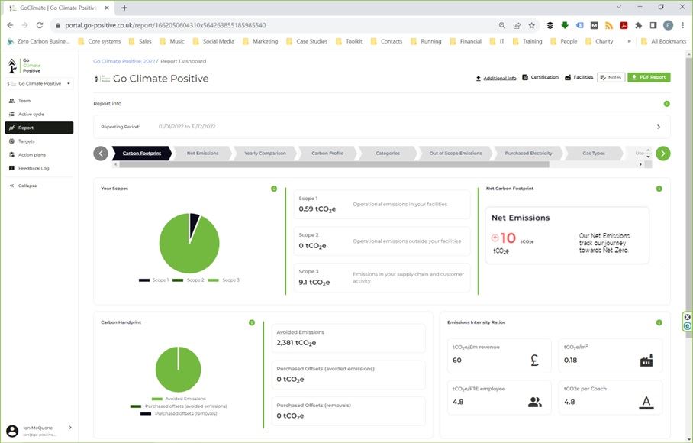Click the FTE employee people icon
The height and width of the screenshot is (443, 693).
[535, 403]
